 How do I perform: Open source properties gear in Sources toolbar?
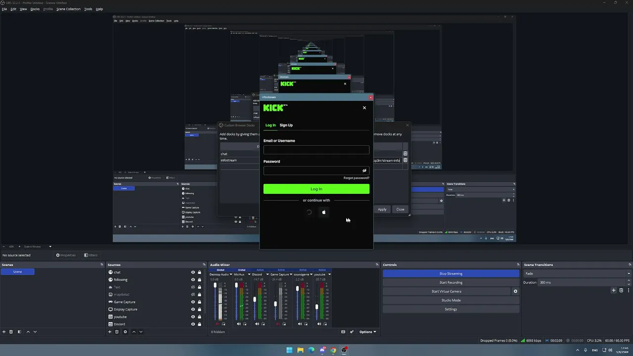(x=125, y=332)
